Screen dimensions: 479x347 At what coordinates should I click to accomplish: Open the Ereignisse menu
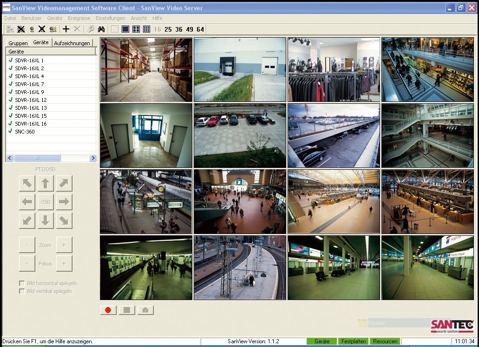(79, 18)
